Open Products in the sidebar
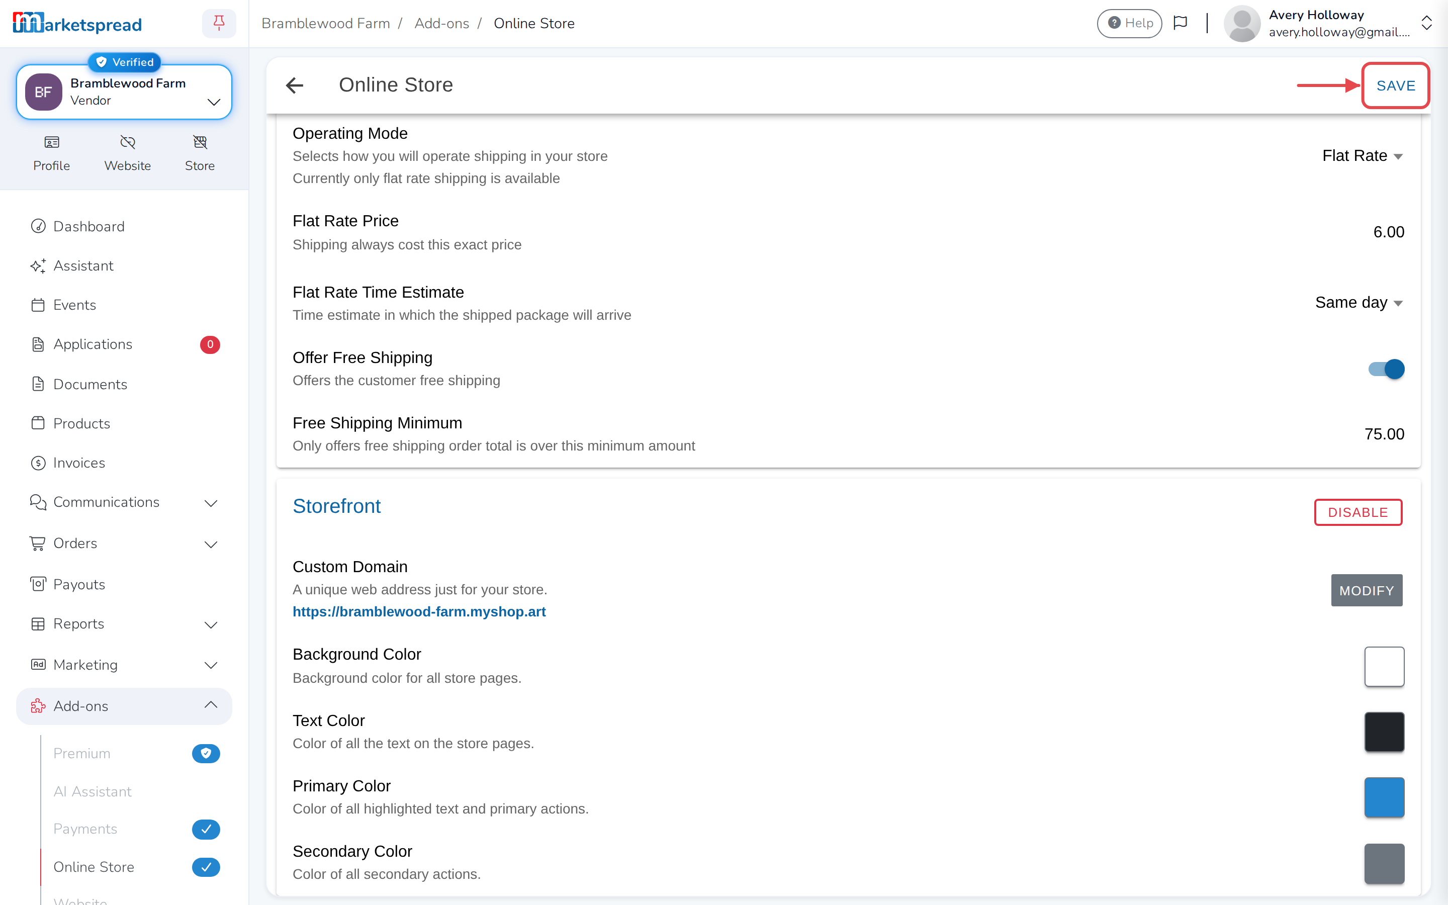Viewport: 1448px width, 905px height. coord(124,423)
